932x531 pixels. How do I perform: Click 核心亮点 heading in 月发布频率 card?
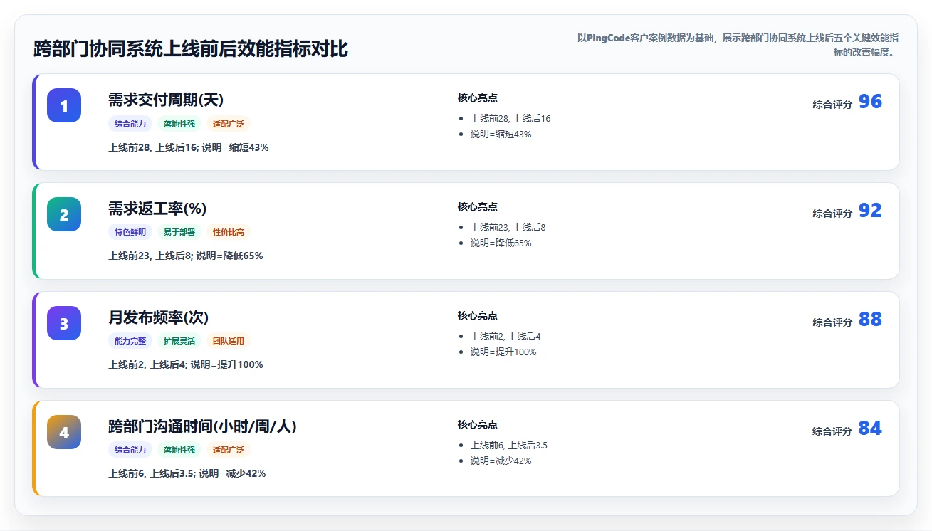tap(478, 316)
